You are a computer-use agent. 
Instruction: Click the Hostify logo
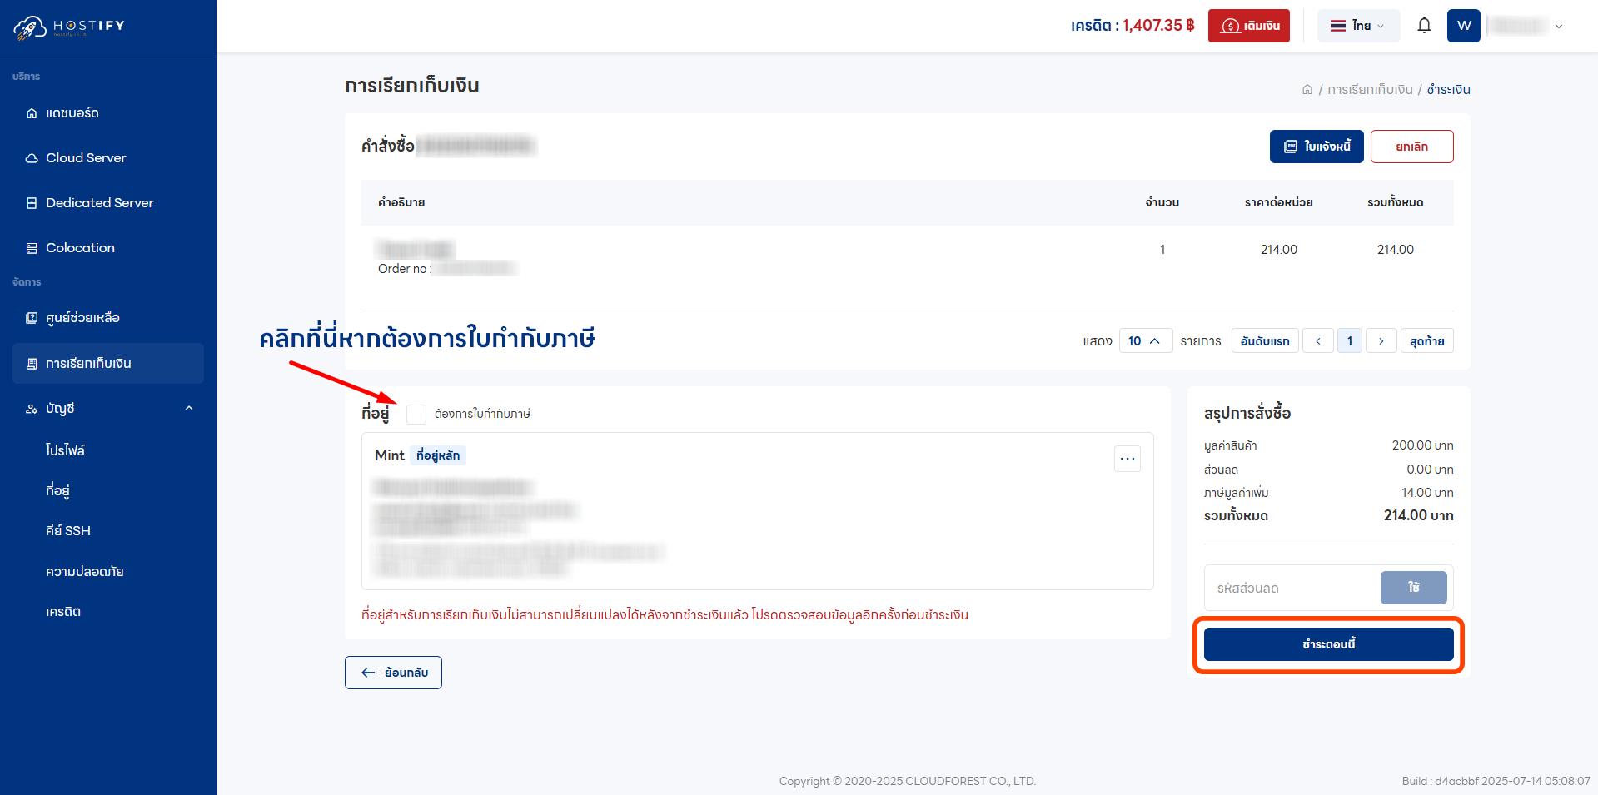(67, 26)
